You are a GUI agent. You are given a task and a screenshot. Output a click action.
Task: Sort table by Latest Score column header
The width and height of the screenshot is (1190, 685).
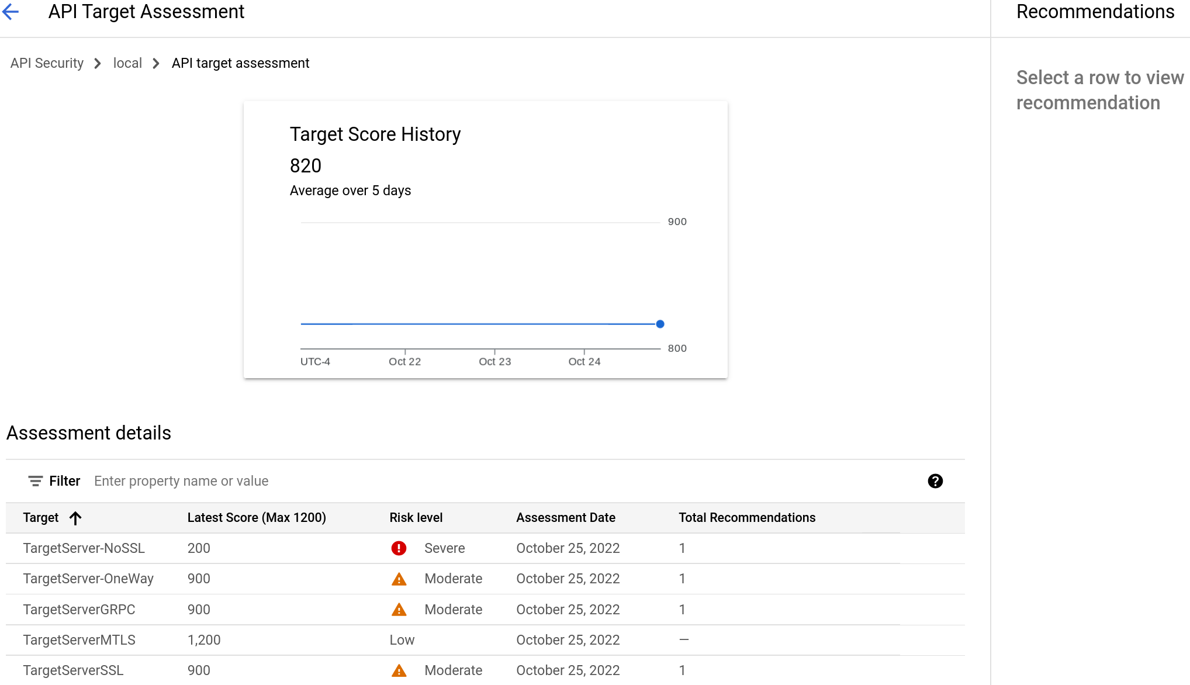tap(256, 518)
